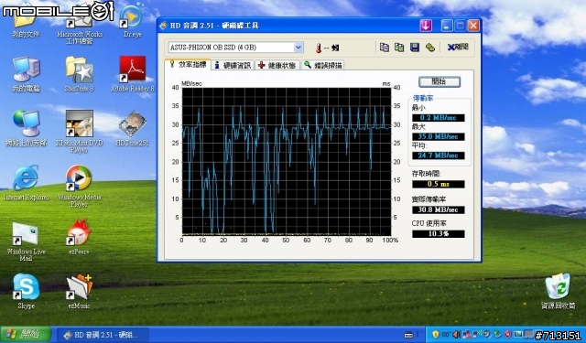
Task: Select the HDTune251 desktop icon
Action: (132, 128)
